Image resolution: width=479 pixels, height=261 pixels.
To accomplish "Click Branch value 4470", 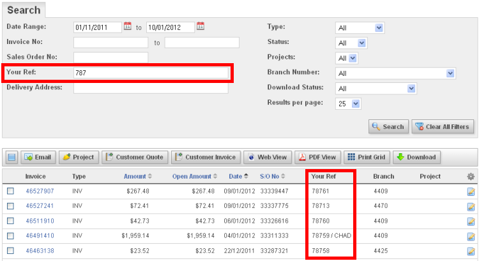I will coord(381,206).
